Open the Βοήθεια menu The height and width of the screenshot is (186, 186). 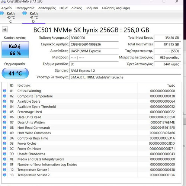point(92,8)
